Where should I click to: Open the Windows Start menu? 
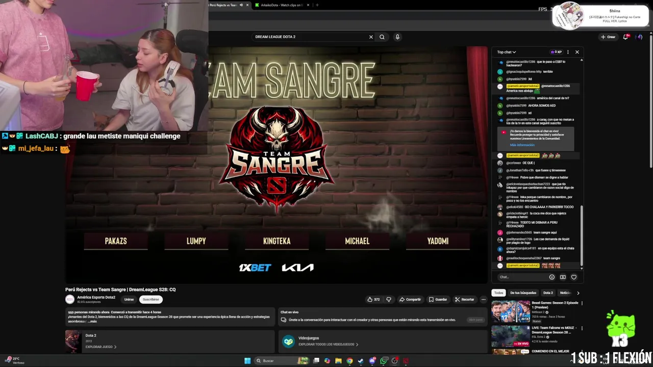[247, 361]
